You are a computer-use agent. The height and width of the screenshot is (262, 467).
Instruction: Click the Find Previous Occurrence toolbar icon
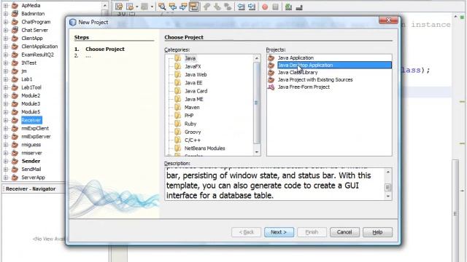(x=173, y=7)
